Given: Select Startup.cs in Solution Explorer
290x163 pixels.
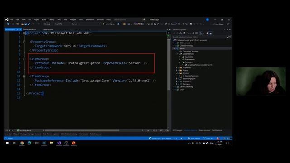Looking at the screenshot, I should click(x=186, y=84).
